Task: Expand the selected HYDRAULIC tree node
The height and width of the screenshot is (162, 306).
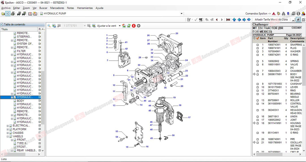Action: point(12,97)
